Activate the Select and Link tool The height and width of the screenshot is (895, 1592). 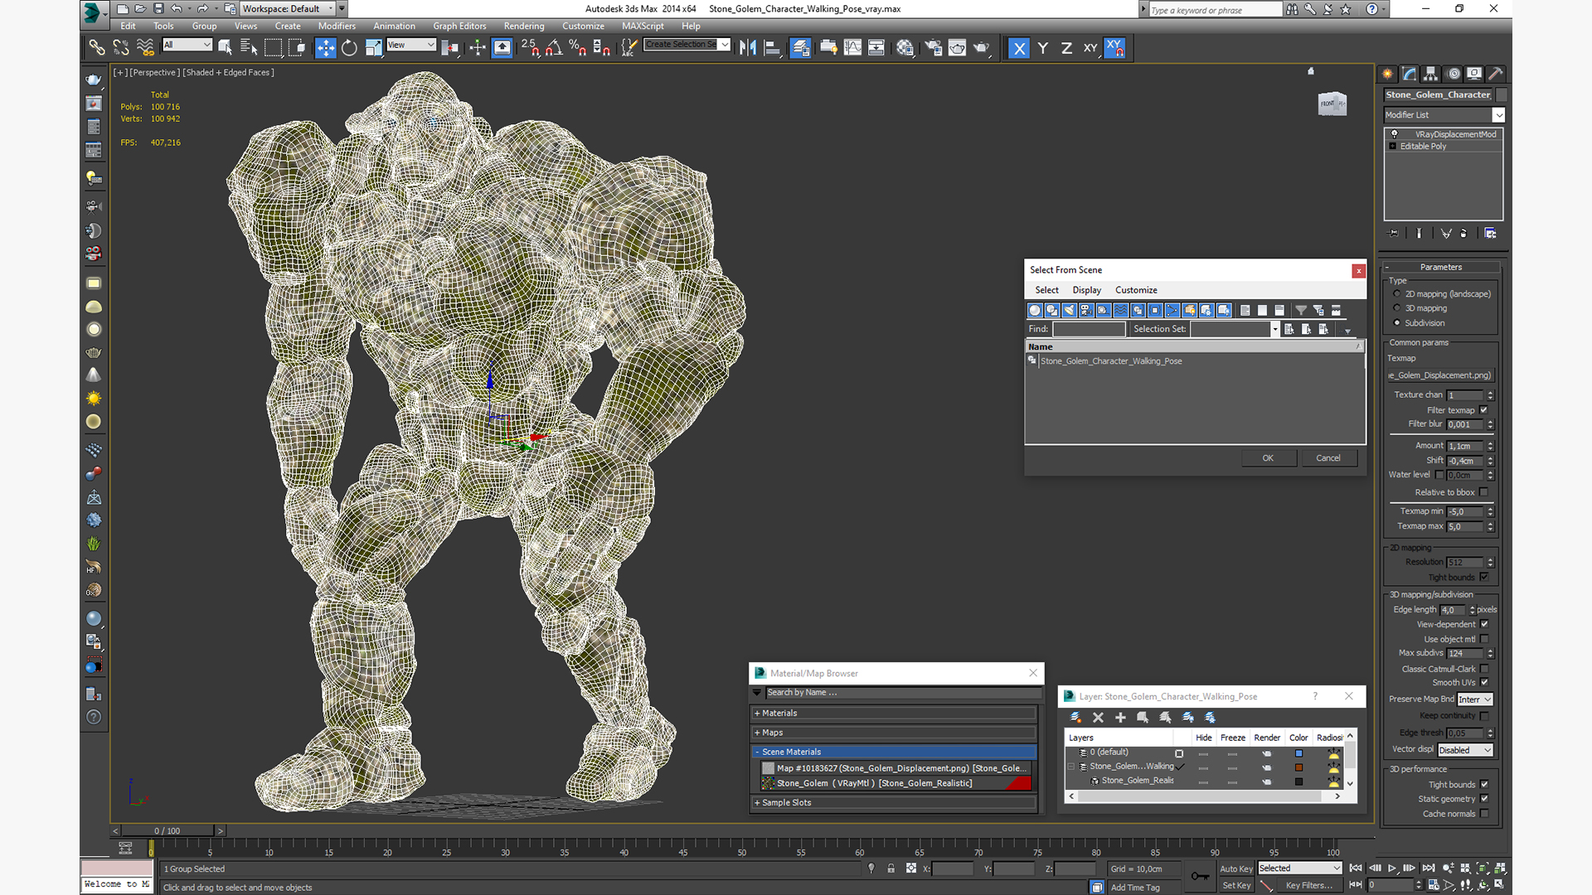coord(97,48)
